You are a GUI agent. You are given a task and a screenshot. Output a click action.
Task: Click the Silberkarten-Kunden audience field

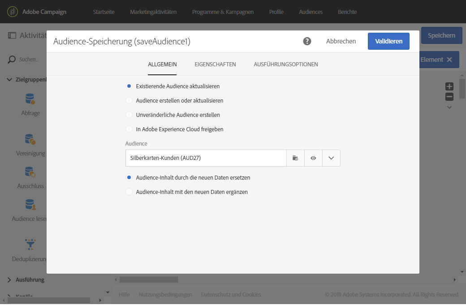[206, 158]
